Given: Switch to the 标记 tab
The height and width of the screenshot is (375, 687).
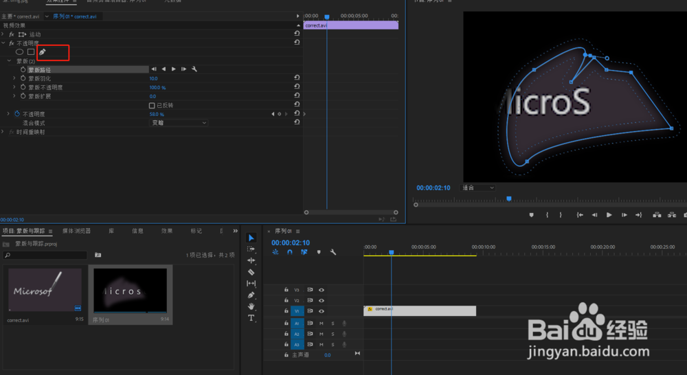Looking at the screenshot, I should (x=196, y=231).
